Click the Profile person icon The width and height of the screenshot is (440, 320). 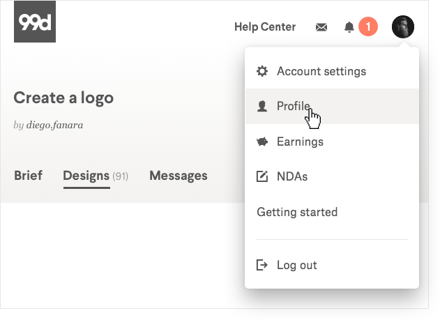click(262, 106)
